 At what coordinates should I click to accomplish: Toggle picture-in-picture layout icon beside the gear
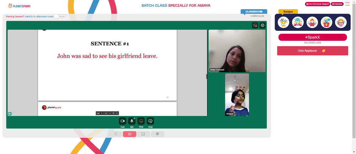(x=255, y=25)
